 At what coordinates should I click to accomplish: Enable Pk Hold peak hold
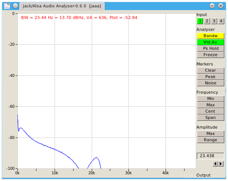[211, 48]
